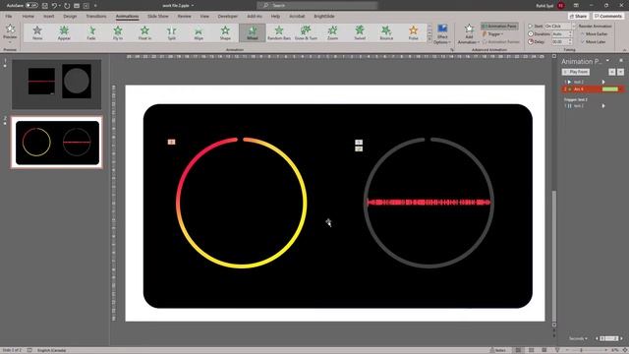Image resolution: width=629 pixels, height=354 pixels.
Task: Open the Ribbon Display Options icon
Action: (x=576, y=6)
